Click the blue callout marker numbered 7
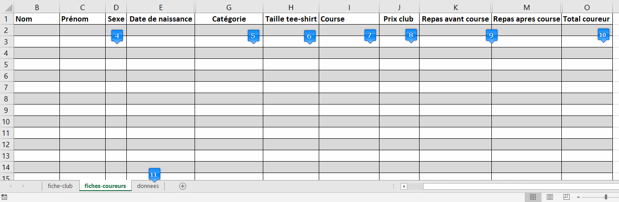Image resolution: width=619 pixels, height=202 pixels. (370, 36)
